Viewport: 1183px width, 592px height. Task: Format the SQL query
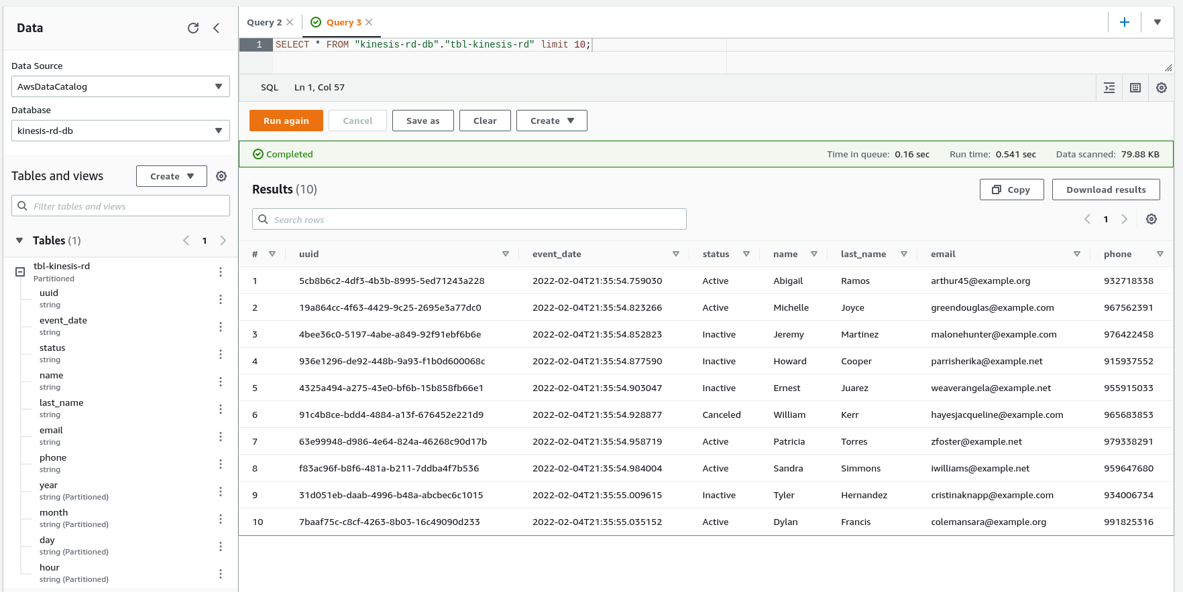click(1109, 88)
